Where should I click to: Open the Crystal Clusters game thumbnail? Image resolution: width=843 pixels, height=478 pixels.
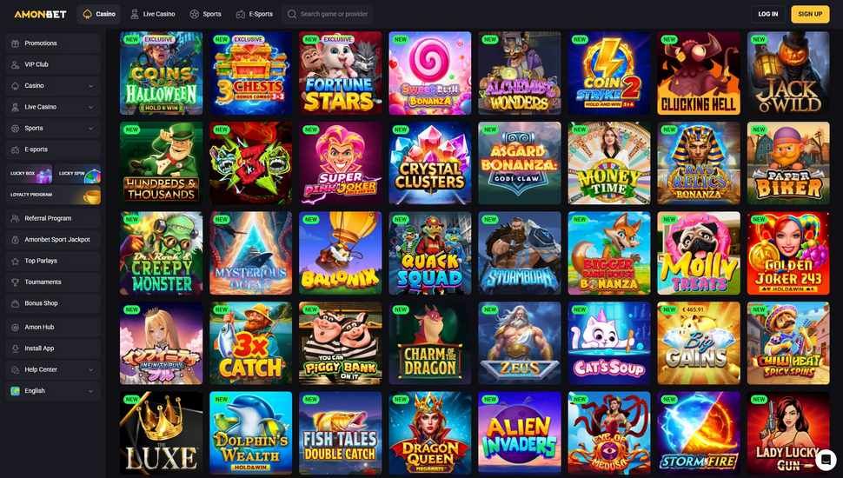pyautogui.click(x=430, y=163)
